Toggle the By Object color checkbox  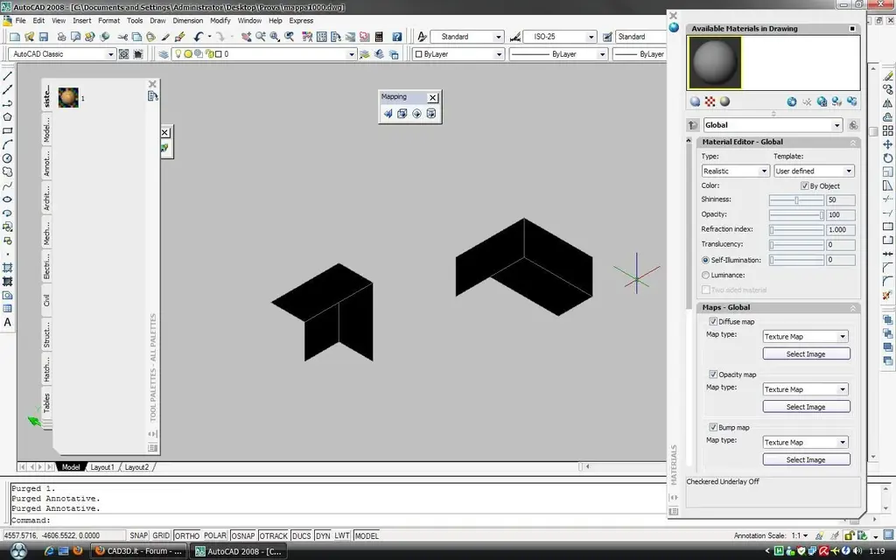[x=805, y=185]
